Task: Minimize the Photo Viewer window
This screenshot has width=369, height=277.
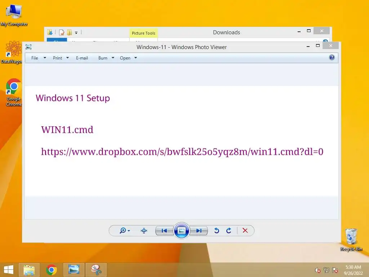Action: (x=308, y=46)
